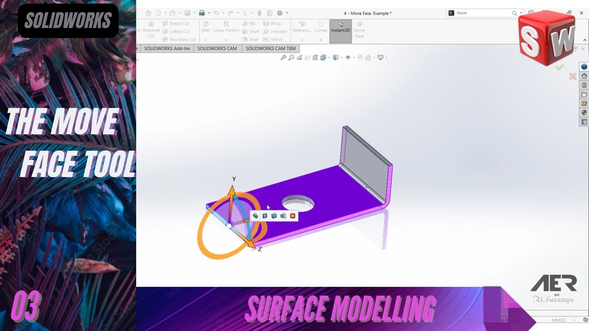Click the Zoom to Area icon
The width and height of the screenshot is (589, 331).
pos(292,57)
